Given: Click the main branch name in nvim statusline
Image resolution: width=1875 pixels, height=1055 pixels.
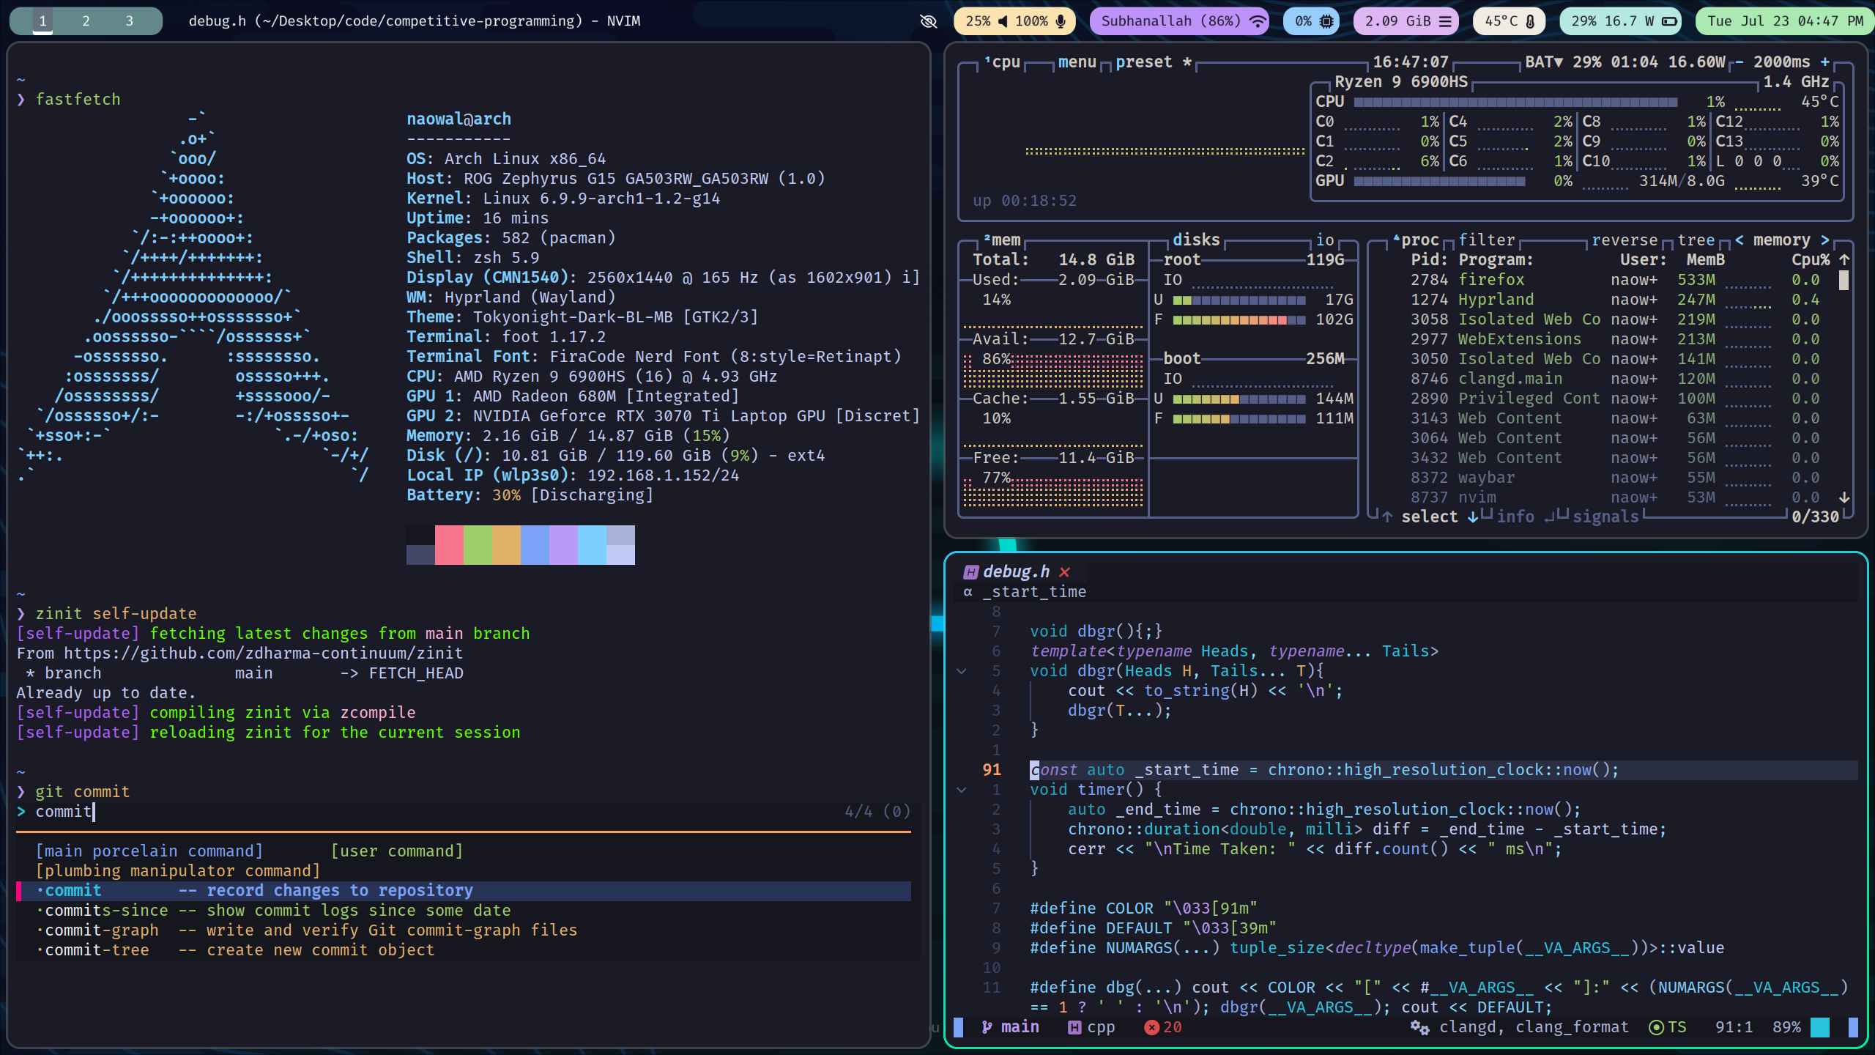Looking at the screenshot, I should pos(1020,1027).
